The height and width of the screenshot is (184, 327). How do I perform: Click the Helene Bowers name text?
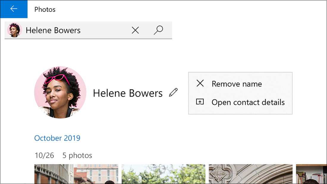128,93
